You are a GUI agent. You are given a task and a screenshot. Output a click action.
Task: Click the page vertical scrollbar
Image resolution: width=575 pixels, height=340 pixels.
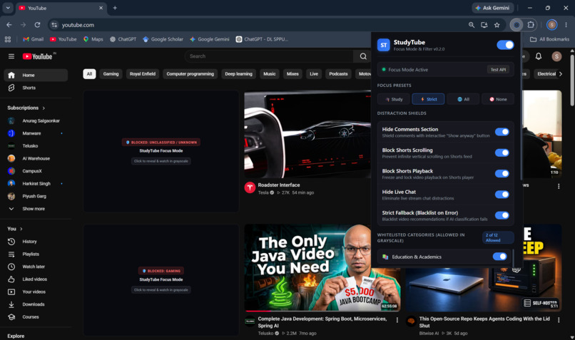[572, 79]
